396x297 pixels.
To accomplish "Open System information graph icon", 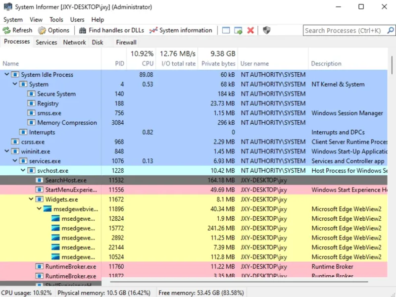I will [153, 30].
